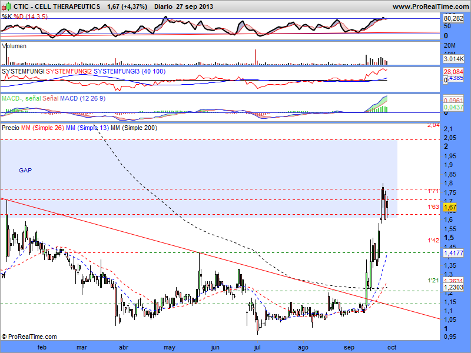
Task: Click the Precio label
Action: pyautogui.click(x=11, y=128)
